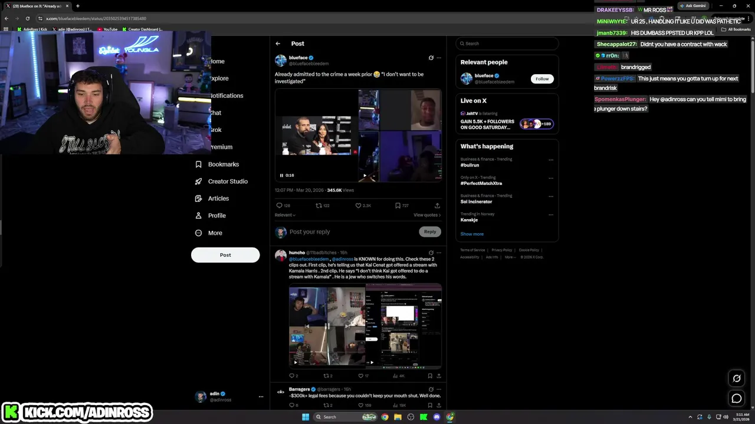The height and width of the screenshot is (424, 755).
Task: Like huncho's reply with 17 likes
Action: click(x=363, y=376)
